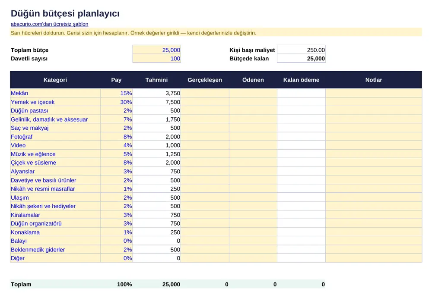Select the Toplam bütçe value 25,000
Screen dimensions: 432x298
tap(156, 50)
